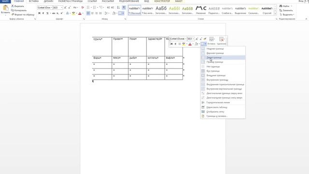The height and width of the screenshot is (174, 309).
Task: Switch to ДИЗАЙН ribbon tab
Action: (x=48, y=1)
